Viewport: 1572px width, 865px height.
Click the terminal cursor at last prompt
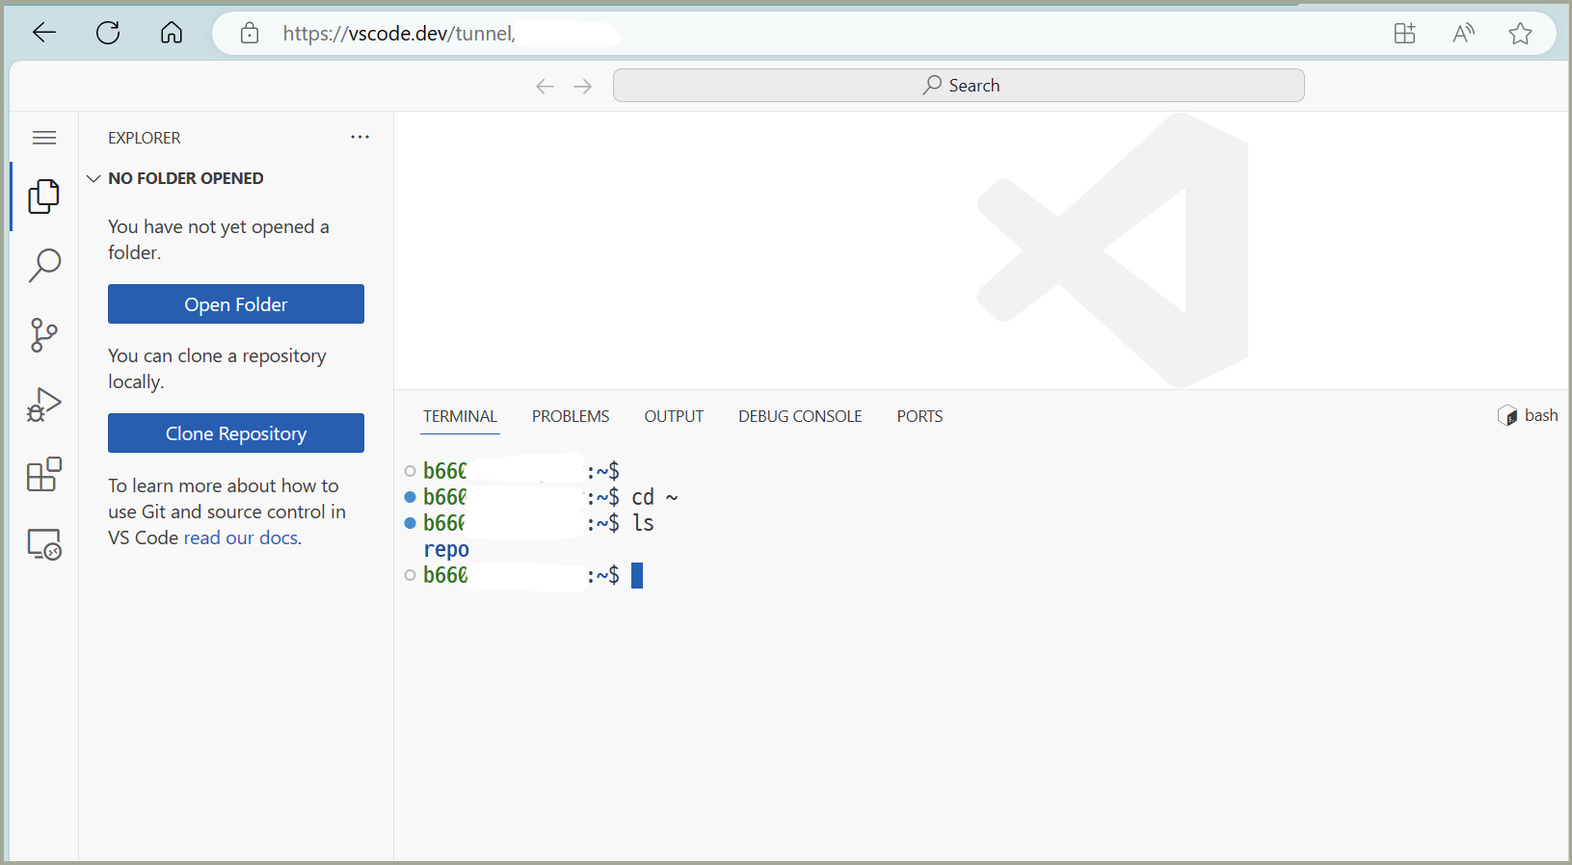[637, 575]
